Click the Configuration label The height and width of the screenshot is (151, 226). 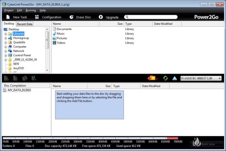pos(52,17)
